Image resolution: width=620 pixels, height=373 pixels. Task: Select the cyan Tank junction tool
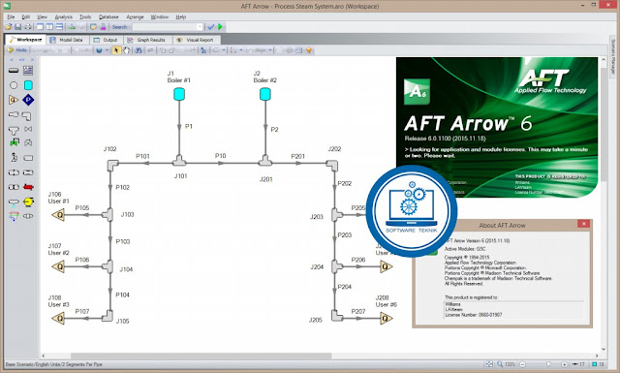[28, 85]
